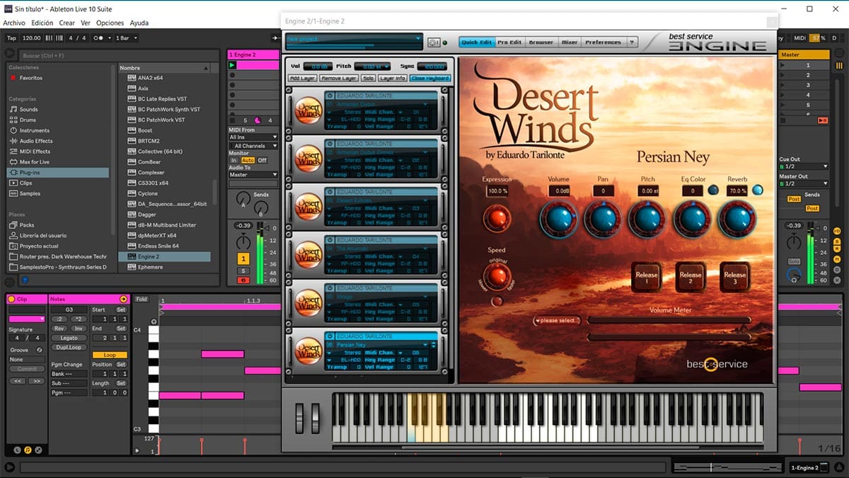Switch to the Pro Edit tab
This screenshot has width=849, height=478.
[509, 42]
